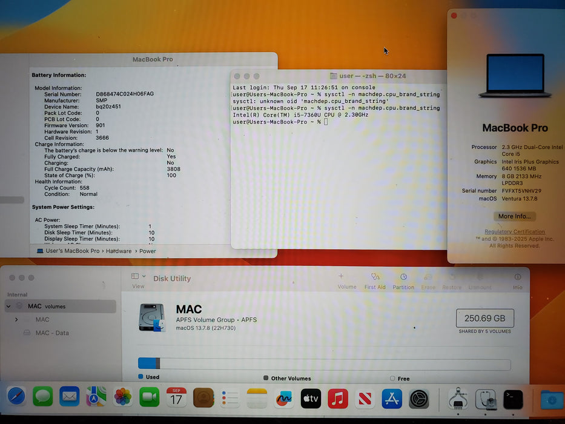Open the Info button in Disk Utility toolbar
Viewport: 565px width, 424px height.
[x=517, y=281]
